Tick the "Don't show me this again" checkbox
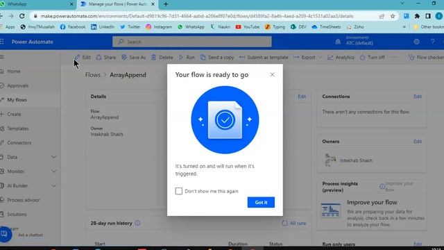 coord(179,191)
